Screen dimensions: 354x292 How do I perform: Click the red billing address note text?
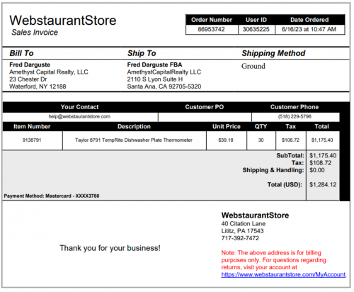pos(273,260)
